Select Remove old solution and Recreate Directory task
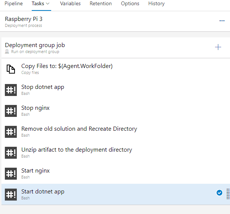230x214 pixels. pos(116,132)
